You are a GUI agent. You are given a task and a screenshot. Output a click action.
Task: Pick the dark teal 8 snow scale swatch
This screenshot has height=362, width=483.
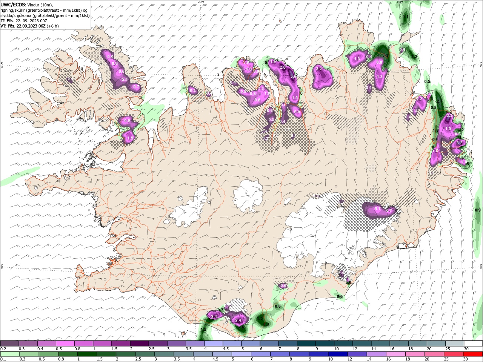tap(306, 344)
